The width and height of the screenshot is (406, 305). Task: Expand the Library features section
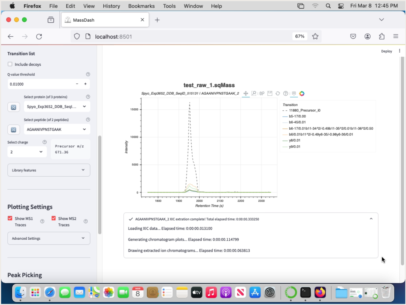click(49, 170)
